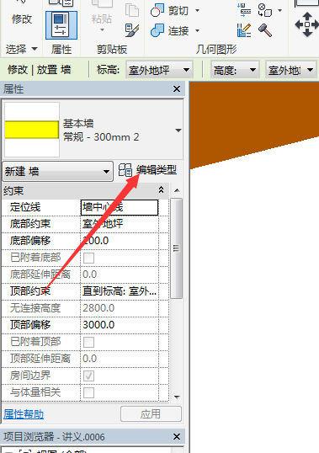Click the Demolish hammer icon
The image size is (319, 453).
coord(265,30)
